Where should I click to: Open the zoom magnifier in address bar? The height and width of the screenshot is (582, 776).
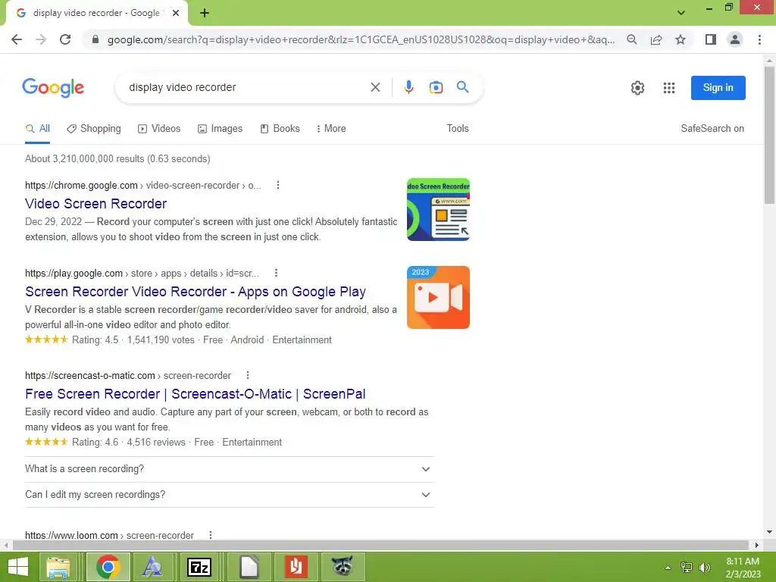[x=631, y=39]
